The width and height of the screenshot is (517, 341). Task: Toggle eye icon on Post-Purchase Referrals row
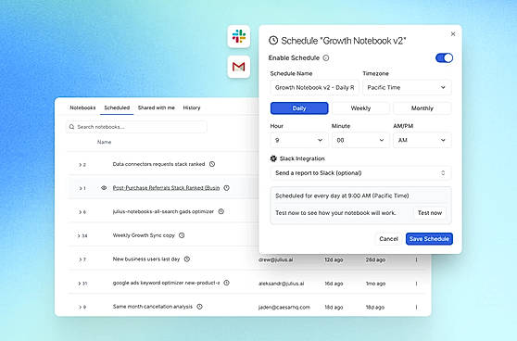pos(104,188)
